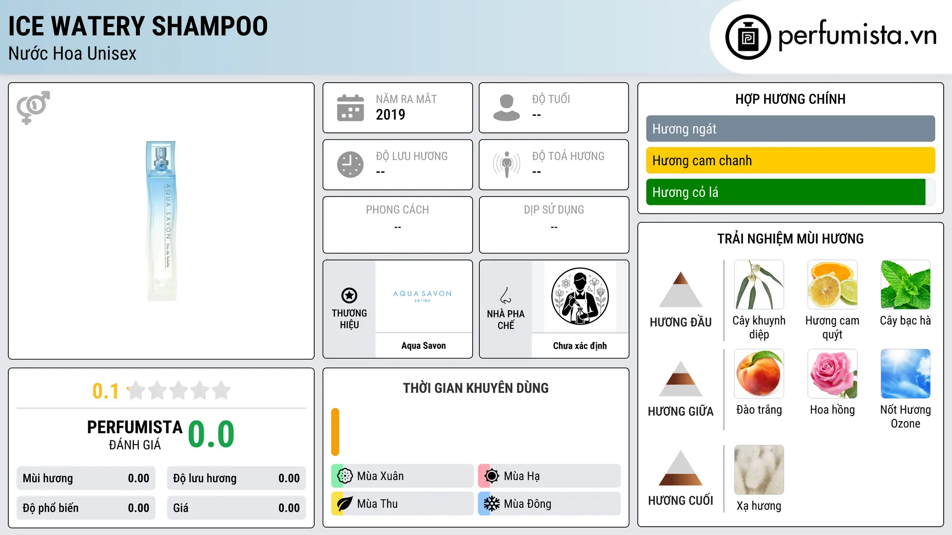The height and width of the screenshot is (535, 952).
Task: Click the 0.1 star rating number
Action: 106,391
